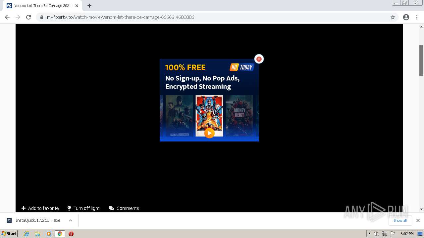This screenshot has height=238, width=424.
Task: Expand InstaQuick download options chevron
Action: pyautogui.click(x=71, y=220)
